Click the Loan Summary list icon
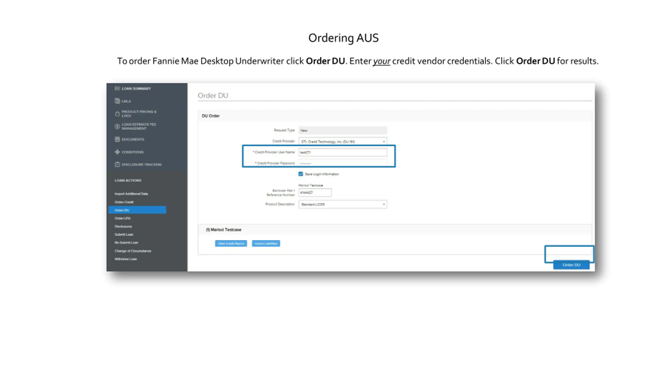The height and width of the screenshot is (374, 665). [117, 89]
